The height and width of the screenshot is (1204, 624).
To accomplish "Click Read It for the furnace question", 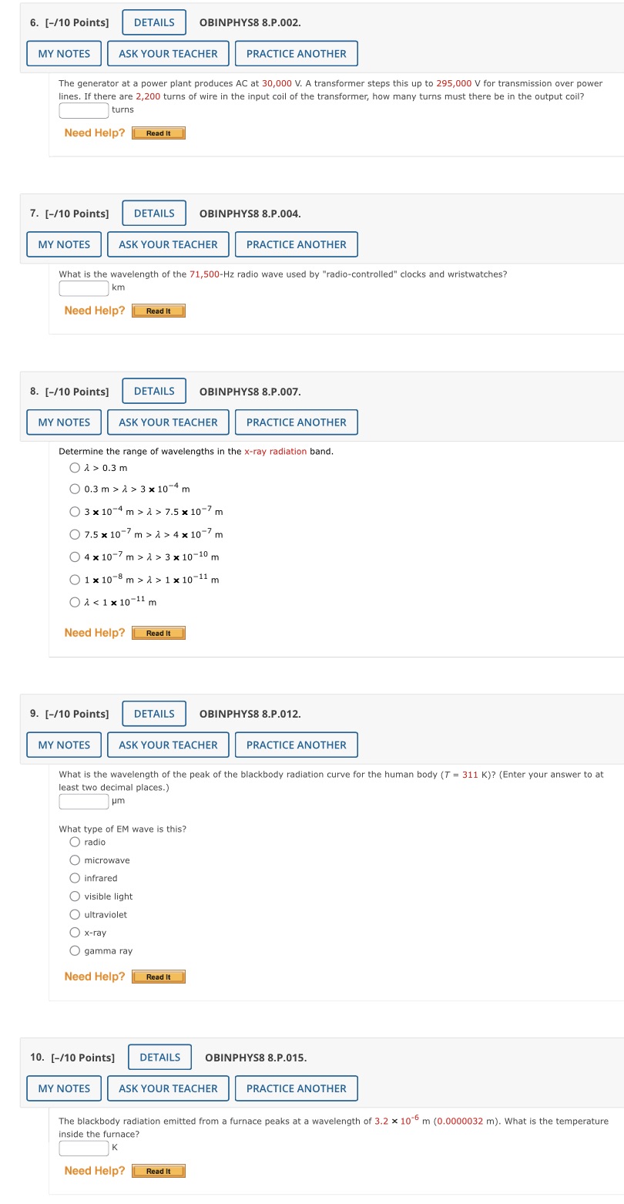I will click(158, 1170).
